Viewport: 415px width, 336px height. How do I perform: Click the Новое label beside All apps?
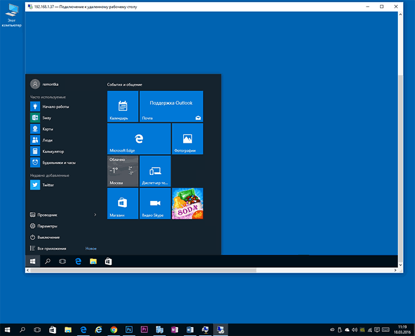(x=91, y=248)
